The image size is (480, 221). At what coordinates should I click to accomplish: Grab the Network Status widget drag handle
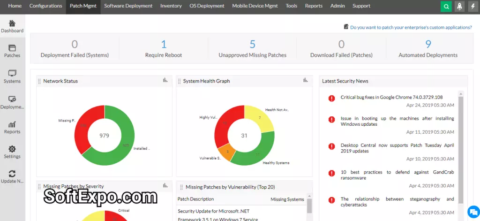39,81
